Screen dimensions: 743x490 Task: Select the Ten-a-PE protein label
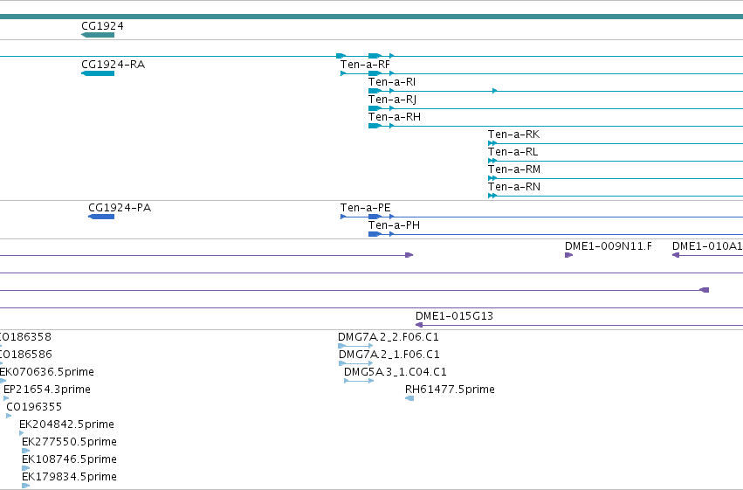pos(365,208)
